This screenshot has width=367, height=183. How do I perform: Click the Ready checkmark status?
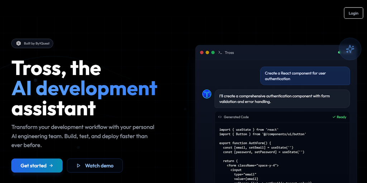tap(339, 117)
